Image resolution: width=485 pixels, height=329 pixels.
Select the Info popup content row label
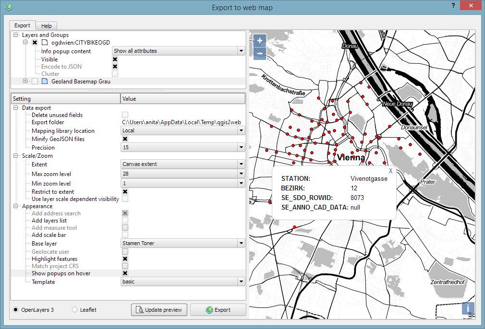coord(66,51)
